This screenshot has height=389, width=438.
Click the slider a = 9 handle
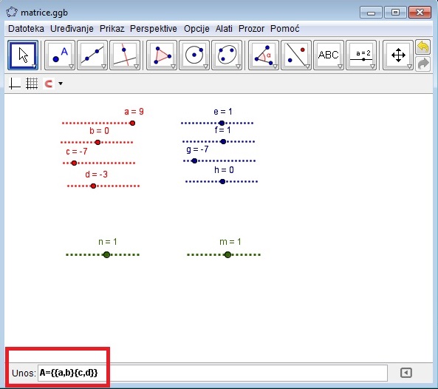pyautogui.click(x=132, y=123)
